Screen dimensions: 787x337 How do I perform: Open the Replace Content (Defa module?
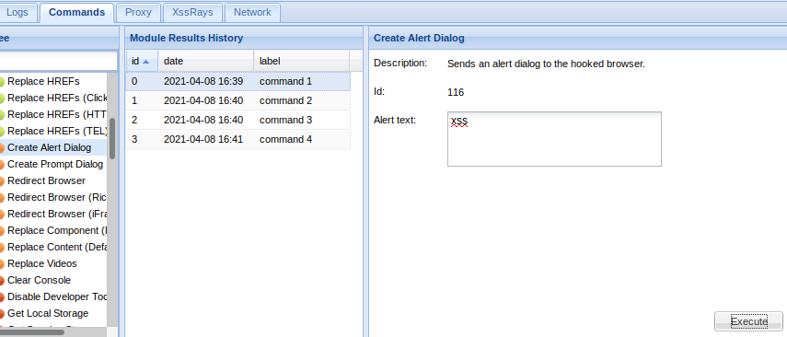57,247
